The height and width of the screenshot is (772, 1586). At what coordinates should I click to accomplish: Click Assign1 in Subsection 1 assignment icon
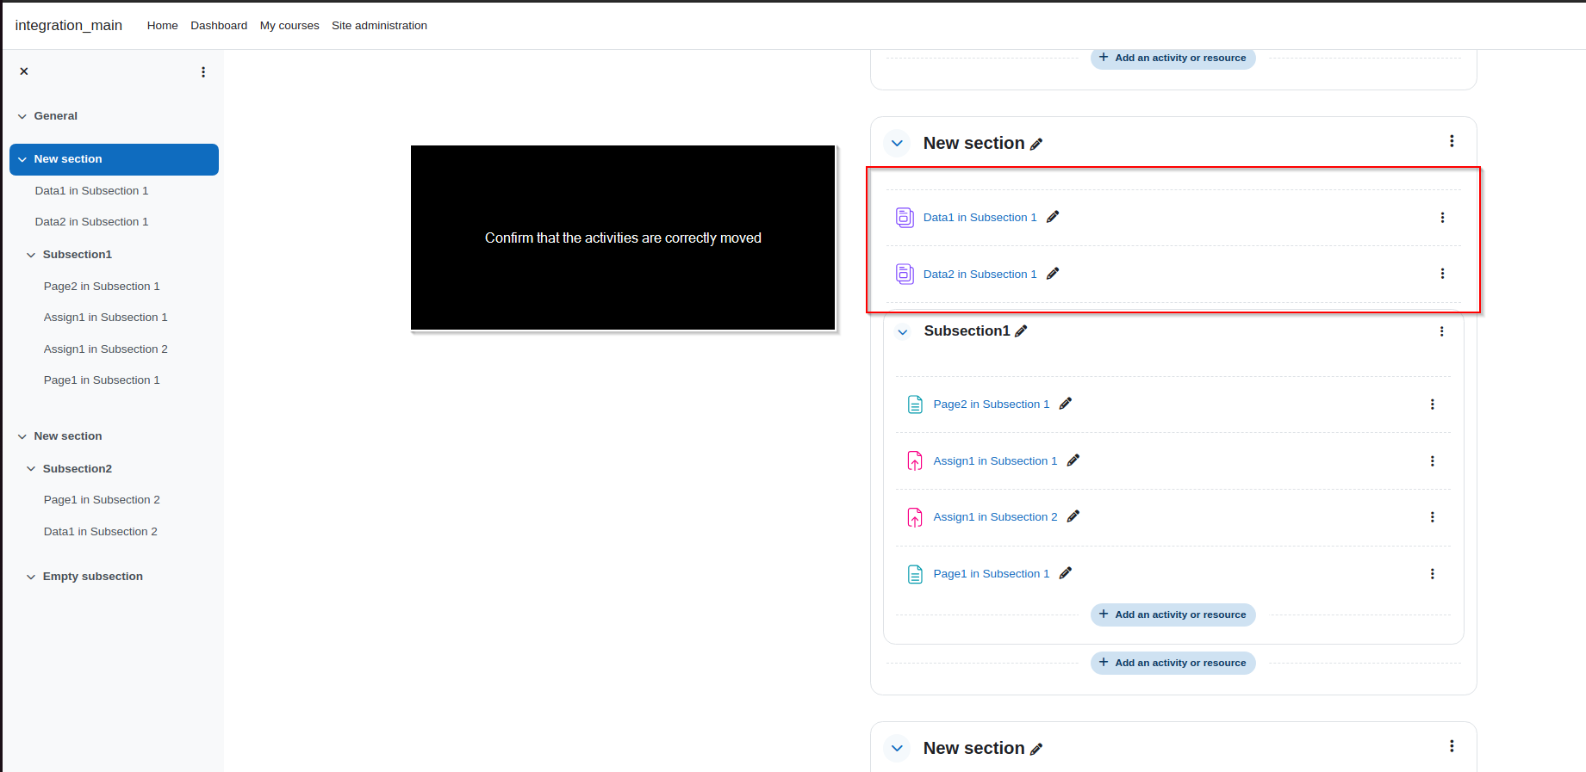915,460
